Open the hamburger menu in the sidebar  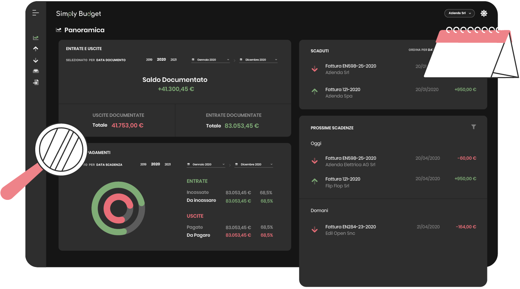[x=36, y=13]
